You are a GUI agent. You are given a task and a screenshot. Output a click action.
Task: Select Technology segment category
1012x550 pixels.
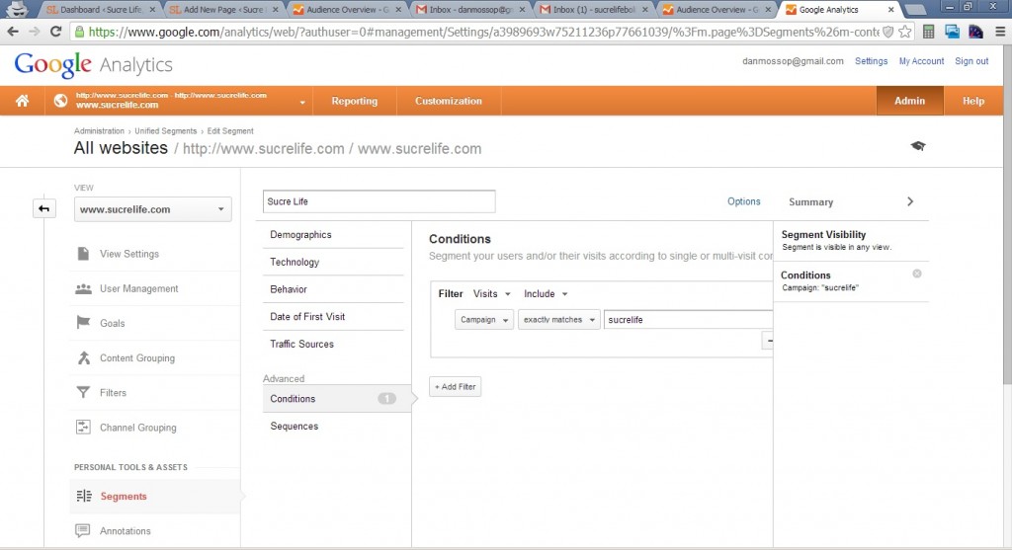[333, 262]
